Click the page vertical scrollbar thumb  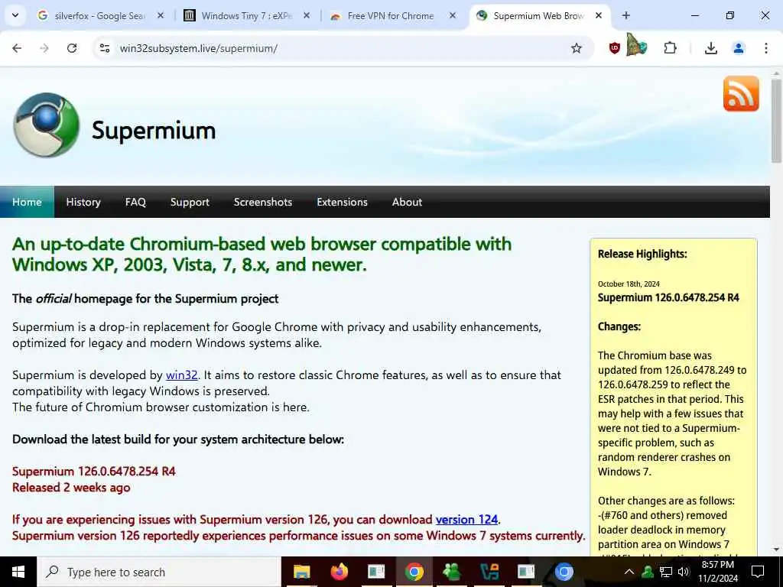point(776,120)
